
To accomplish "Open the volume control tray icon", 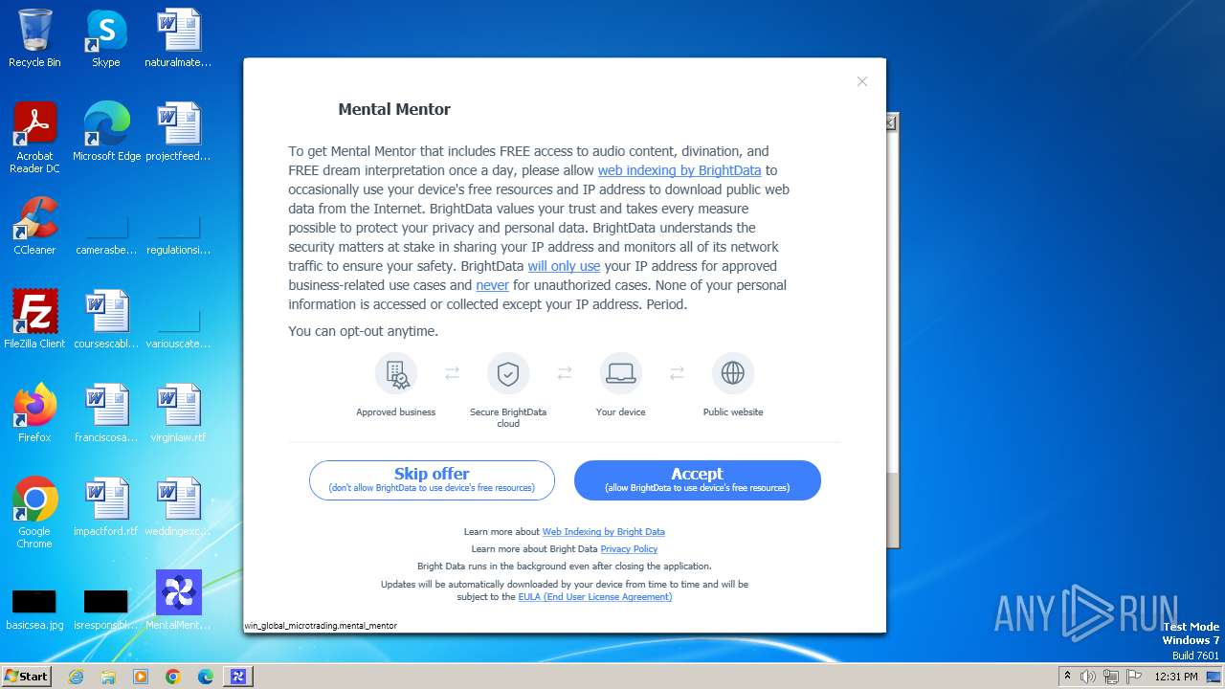I will [1088, 677].
